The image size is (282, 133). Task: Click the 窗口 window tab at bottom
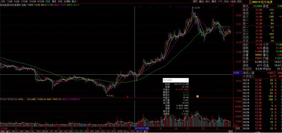[9, 131]
